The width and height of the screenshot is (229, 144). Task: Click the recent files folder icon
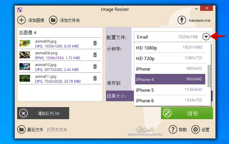click(x=21, y=130)
